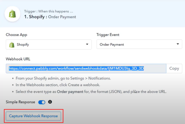This screenshot has width=185, height=124.
Task: Click the Shopify logo in trigger header
Action: coord(12,14)
